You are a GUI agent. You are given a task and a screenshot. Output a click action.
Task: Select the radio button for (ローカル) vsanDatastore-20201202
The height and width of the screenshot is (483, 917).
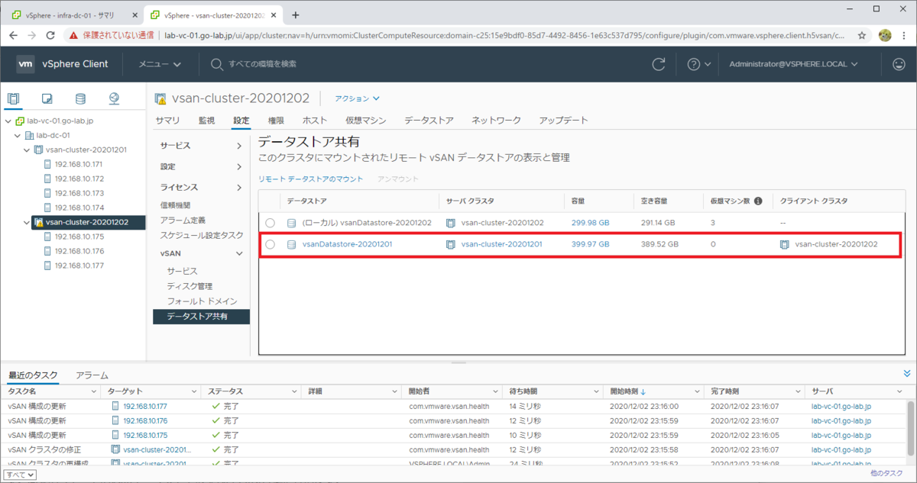point(271,223)
